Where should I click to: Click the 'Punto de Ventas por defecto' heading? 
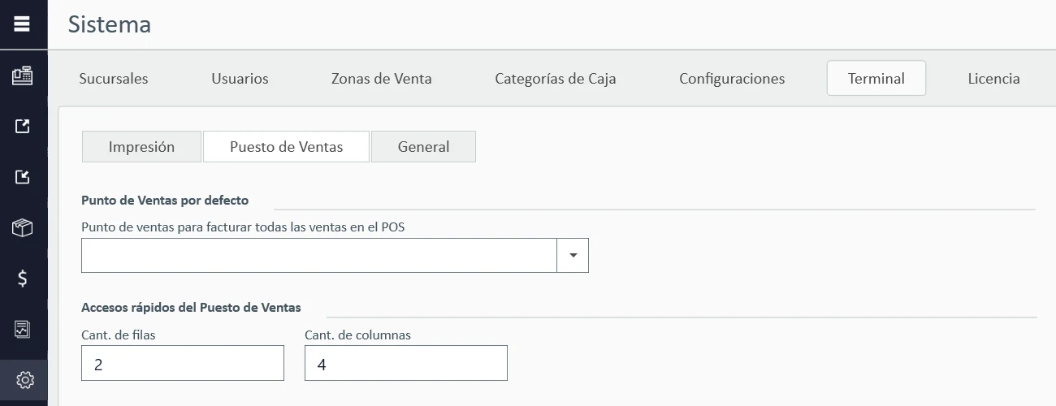(x=165, y=200)
